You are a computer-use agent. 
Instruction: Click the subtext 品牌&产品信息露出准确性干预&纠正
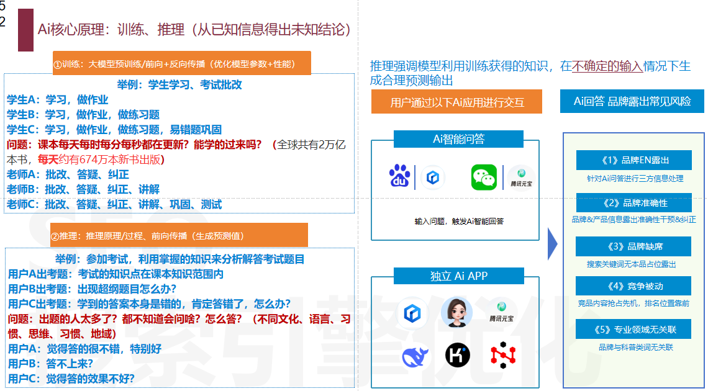pos(634,219)
